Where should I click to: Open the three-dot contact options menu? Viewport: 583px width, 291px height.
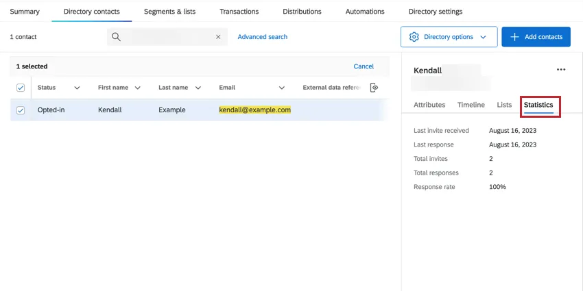tap(561, 70)
